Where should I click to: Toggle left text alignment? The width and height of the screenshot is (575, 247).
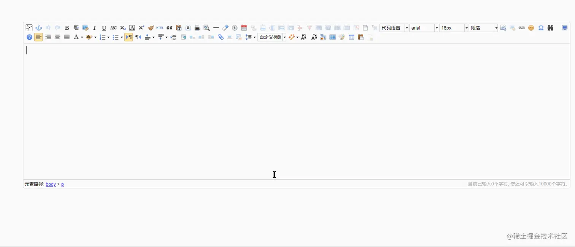(x=38, y=37)
